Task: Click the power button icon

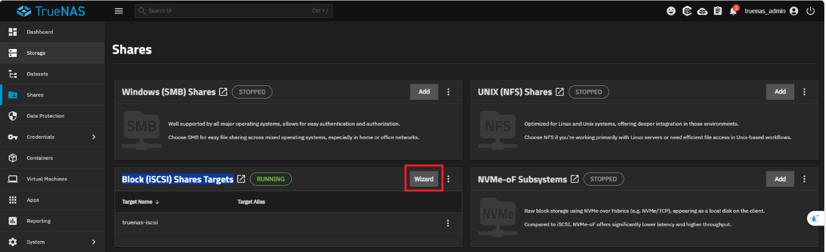Action: pos(810,11)
